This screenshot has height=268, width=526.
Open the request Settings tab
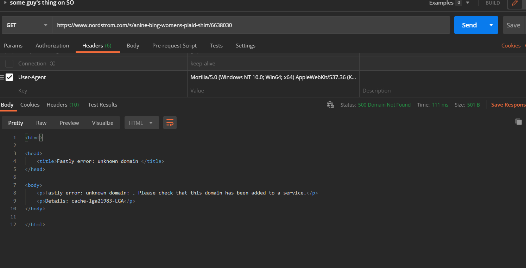[246, 45]
